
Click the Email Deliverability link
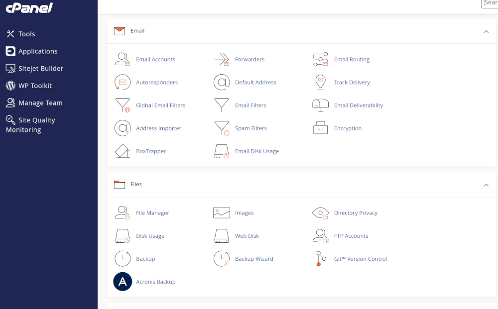tap(358, 105)
